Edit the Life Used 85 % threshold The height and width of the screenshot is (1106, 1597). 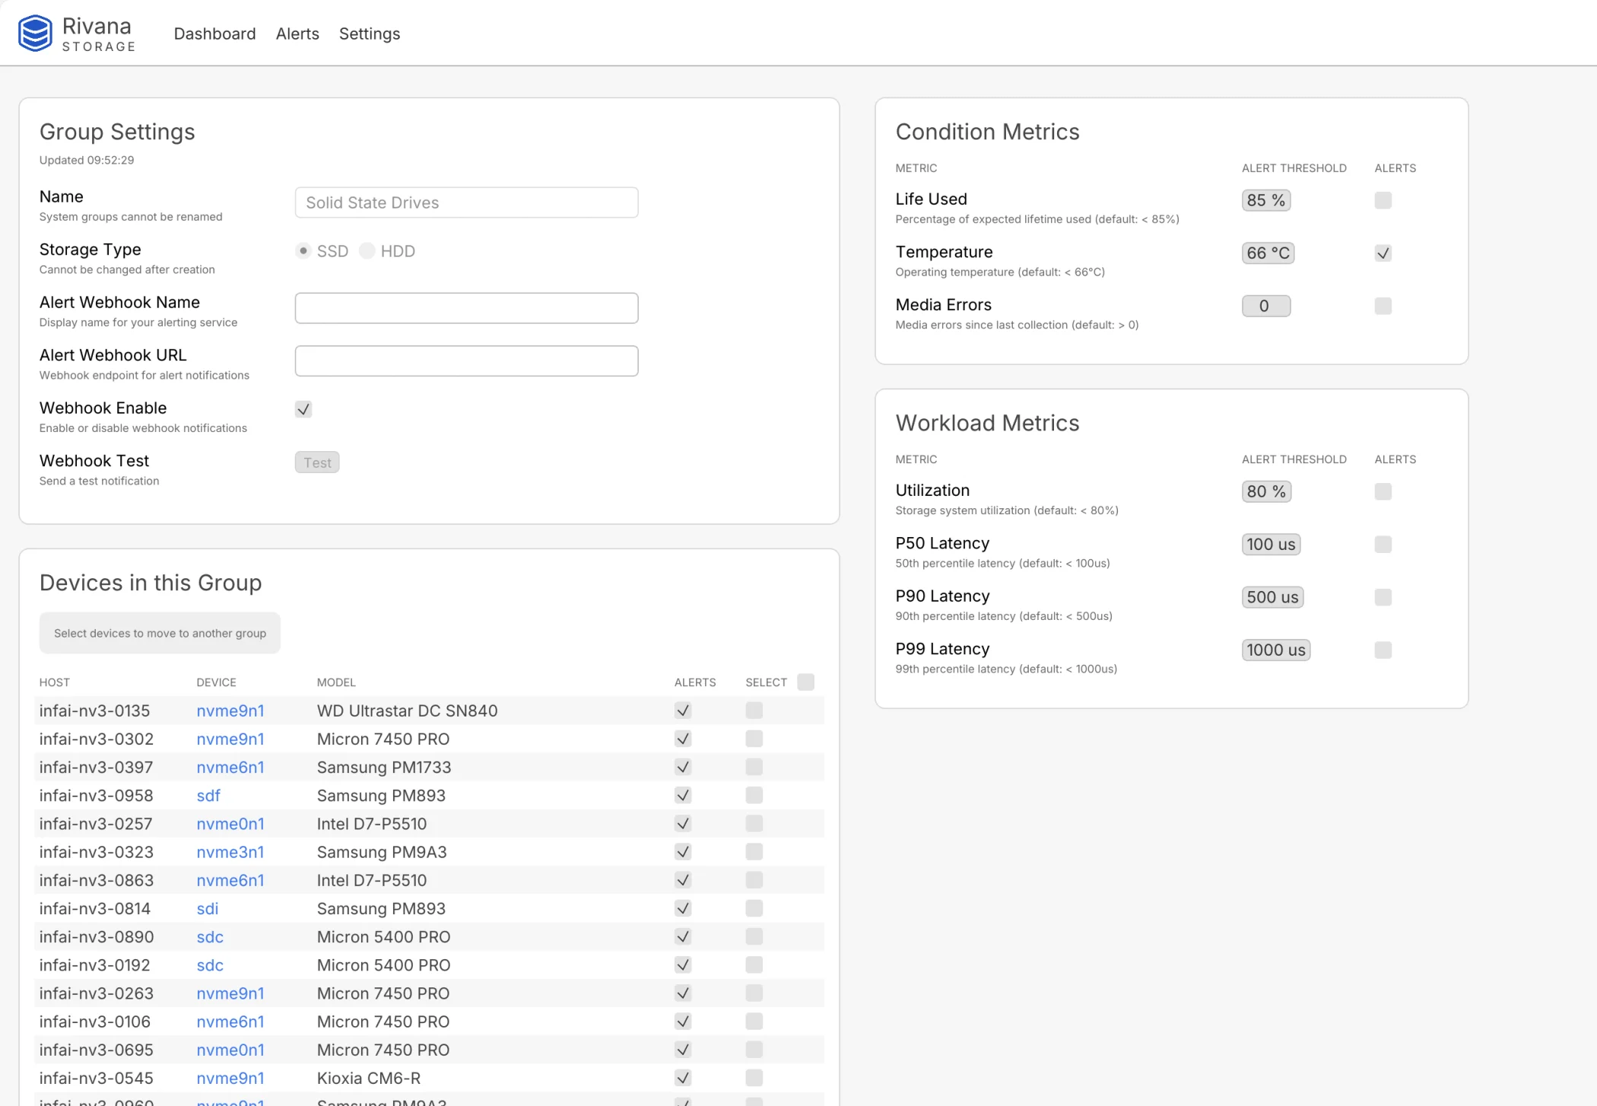pyautogui.click(x=1266, y=200)
